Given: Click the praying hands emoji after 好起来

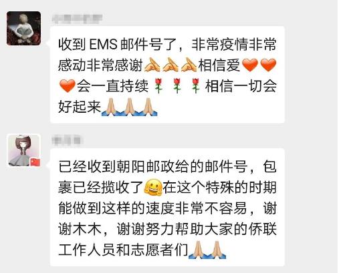Looking at the screenshot, I should [111, 107].
